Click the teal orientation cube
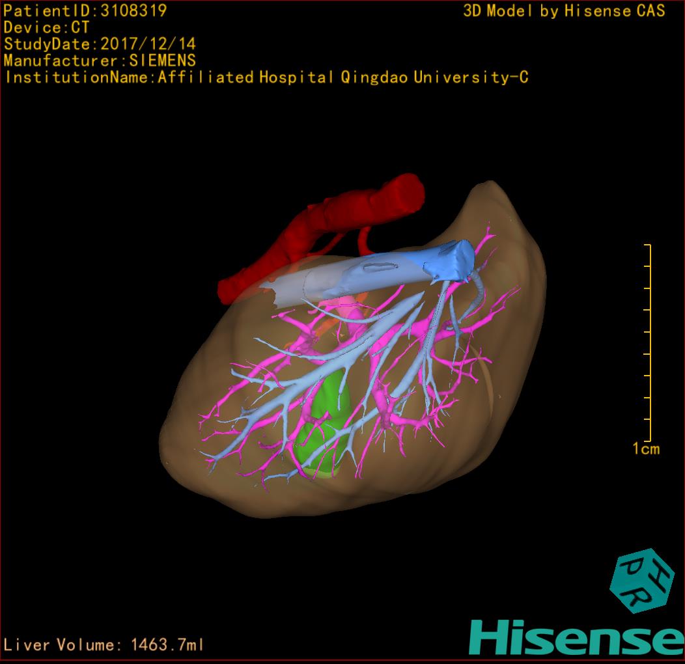The width and height of the screenshot is (685, 664). (x=641, y=581)
